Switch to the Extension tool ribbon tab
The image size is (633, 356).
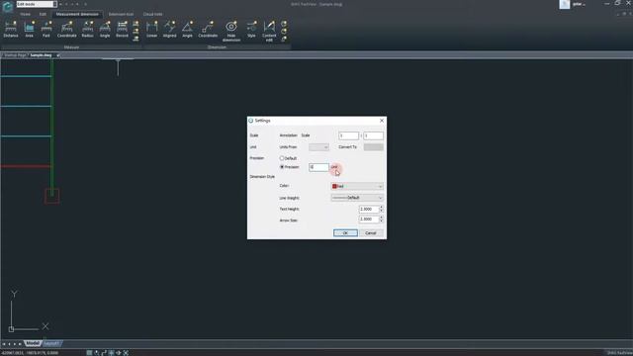click(121, 14)
